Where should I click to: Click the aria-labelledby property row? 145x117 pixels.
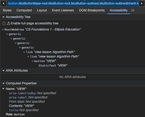click(32, 93)
